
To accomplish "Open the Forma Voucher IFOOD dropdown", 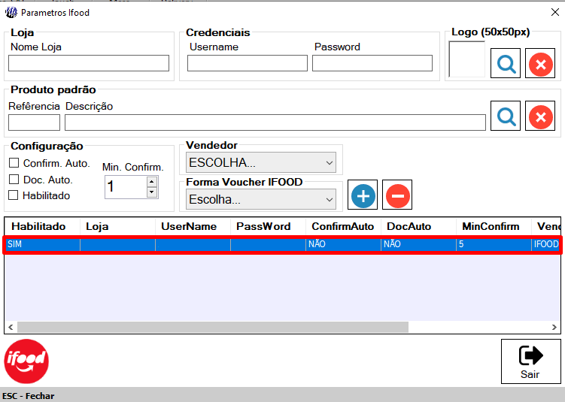I will pos(261,199).
